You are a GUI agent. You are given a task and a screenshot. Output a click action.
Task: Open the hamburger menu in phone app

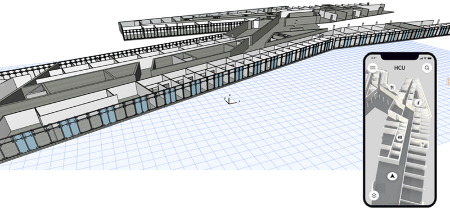(x=372, y=68)
